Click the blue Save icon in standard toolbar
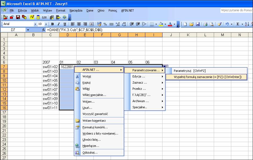The width and height of the screenshot is (253, 160). (x=198, y=24)
